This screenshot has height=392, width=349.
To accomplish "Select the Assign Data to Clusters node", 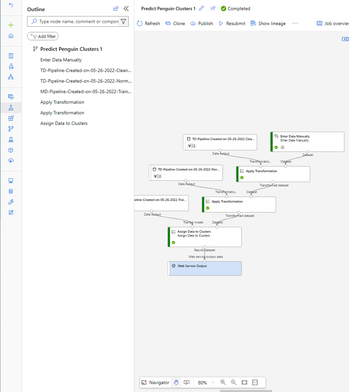I will 205,237.
